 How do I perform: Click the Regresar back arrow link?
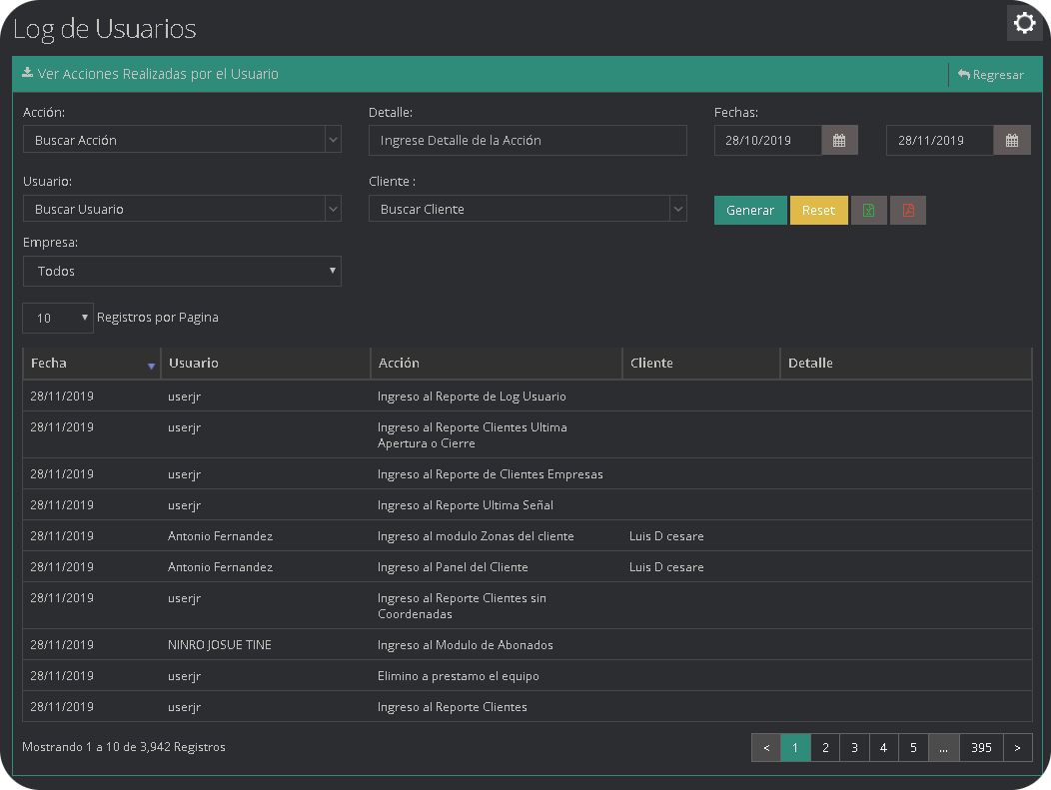(990, 75)
